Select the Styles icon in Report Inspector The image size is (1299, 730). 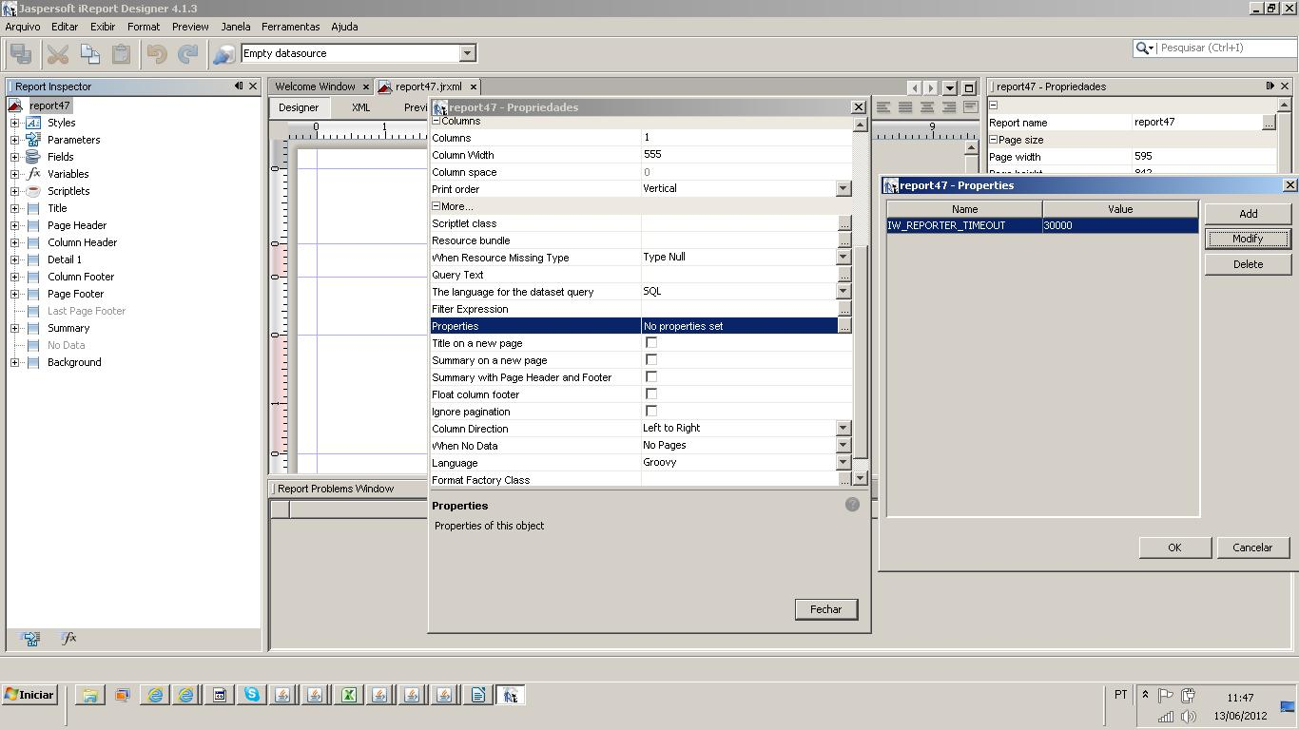[x=33, y=123]
